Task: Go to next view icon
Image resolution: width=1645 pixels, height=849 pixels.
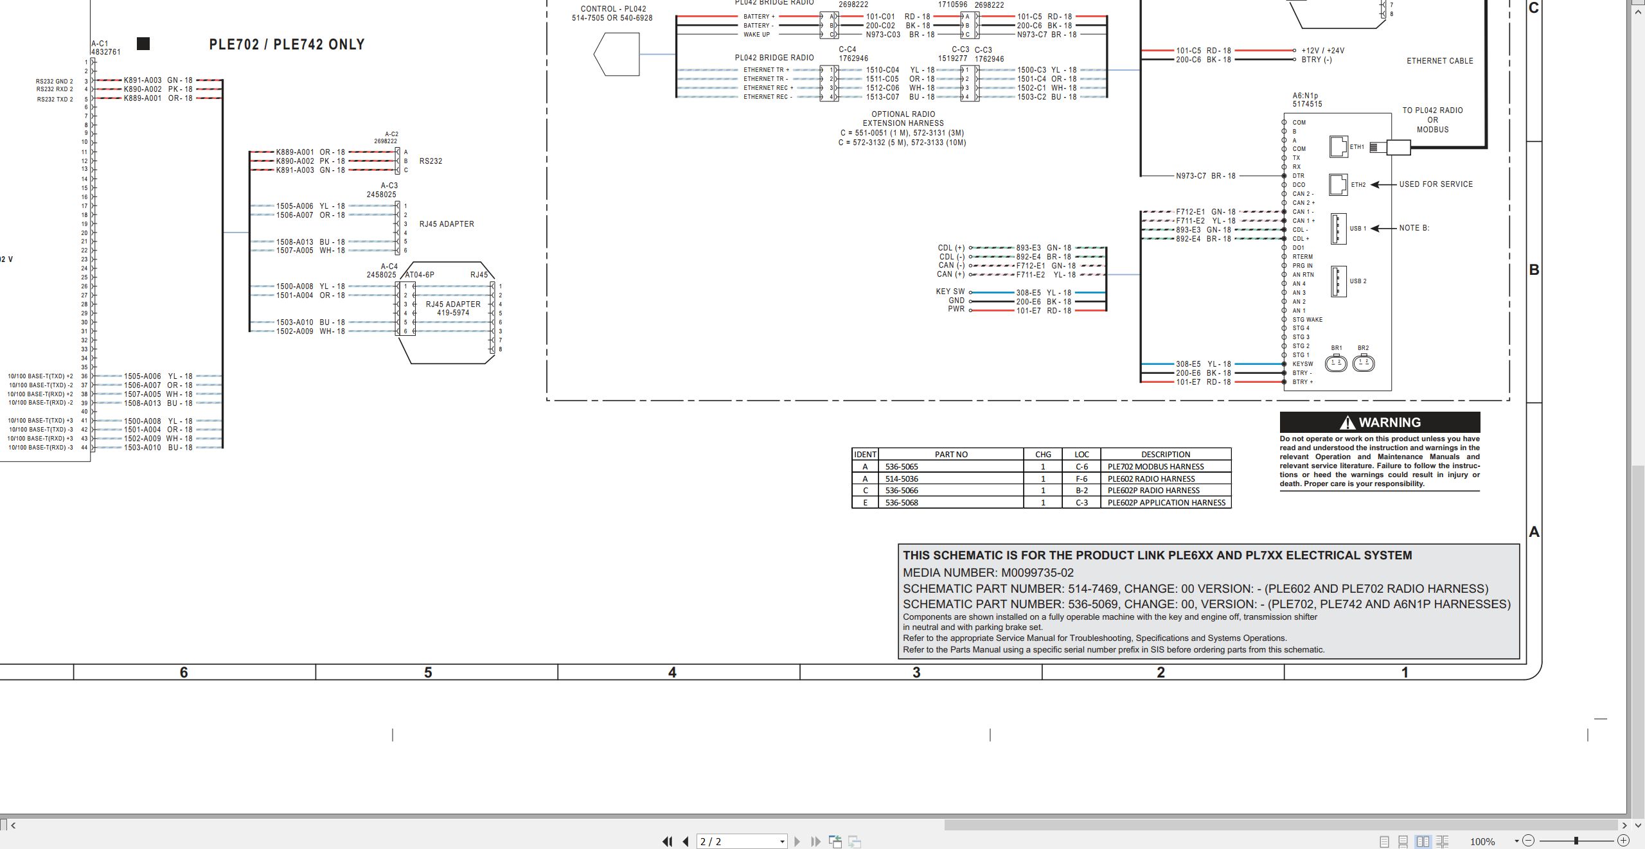Action: (x=855, y=841)
